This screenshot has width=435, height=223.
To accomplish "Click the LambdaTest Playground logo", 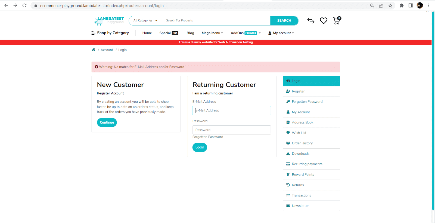I will pyautogui.click(x=109, y=21).
